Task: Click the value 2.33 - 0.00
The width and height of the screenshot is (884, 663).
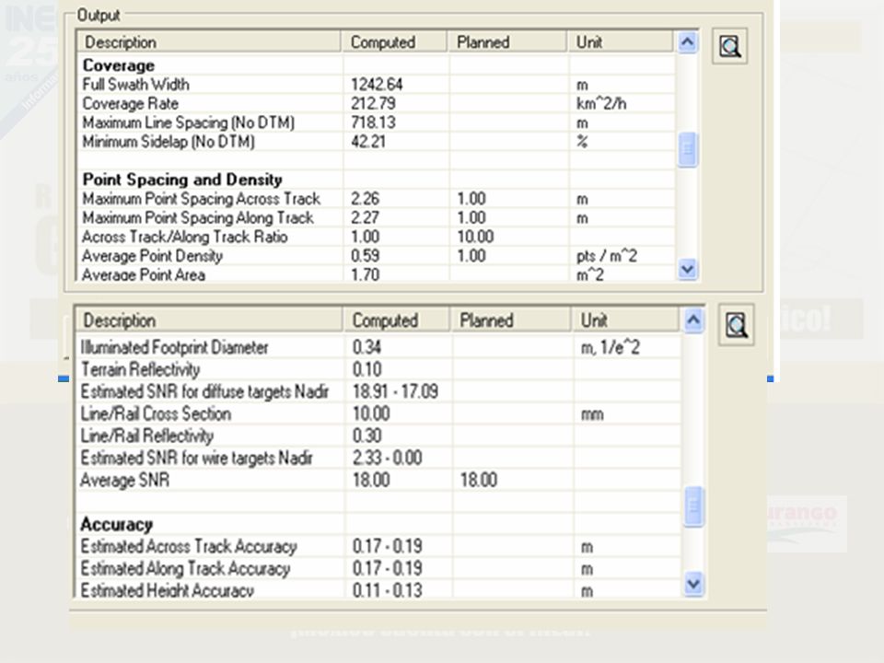Action: point(388,458)
